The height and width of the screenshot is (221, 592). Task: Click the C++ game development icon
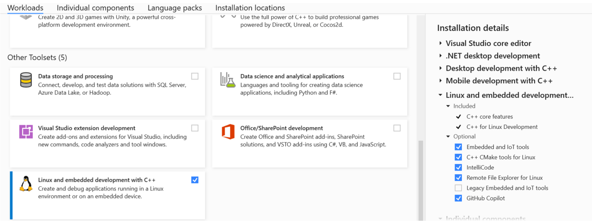(x=228, y=16)
